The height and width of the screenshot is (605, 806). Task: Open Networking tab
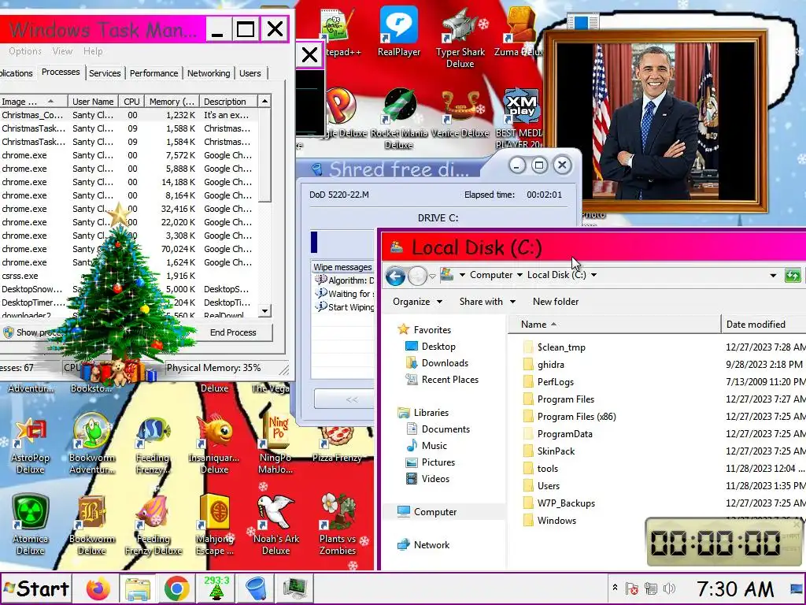pos(209,73)
